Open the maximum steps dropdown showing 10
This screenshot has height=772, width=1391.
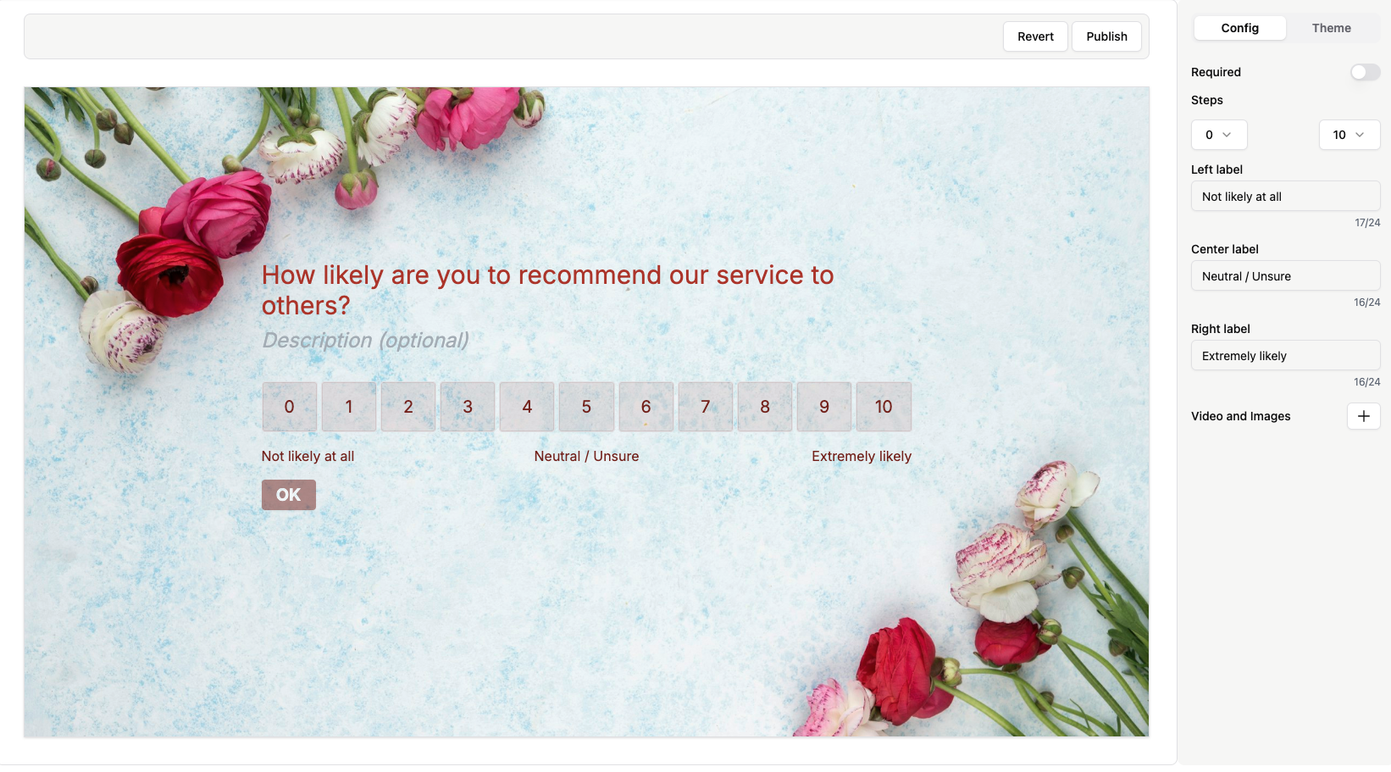tap(1349, 135)
